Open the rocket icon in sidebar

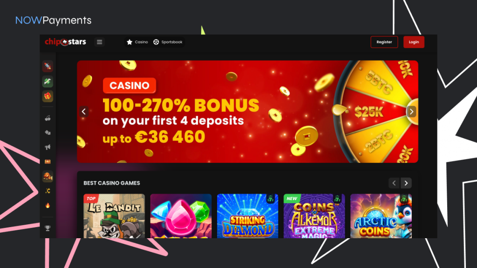coord(48,66)
